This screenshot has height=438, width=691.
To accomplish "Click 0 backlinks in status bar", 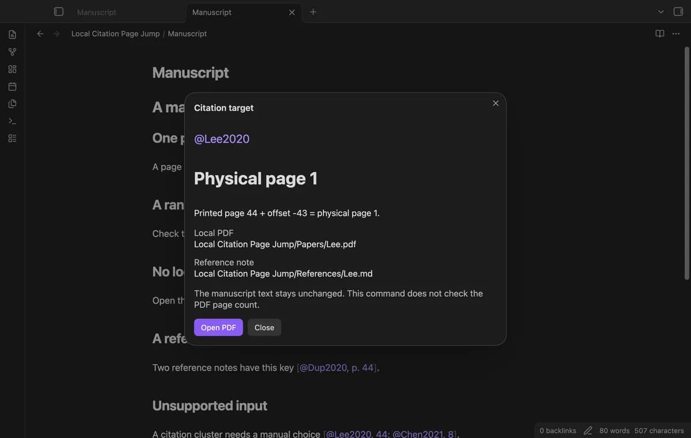I will [x=558, y=431].
